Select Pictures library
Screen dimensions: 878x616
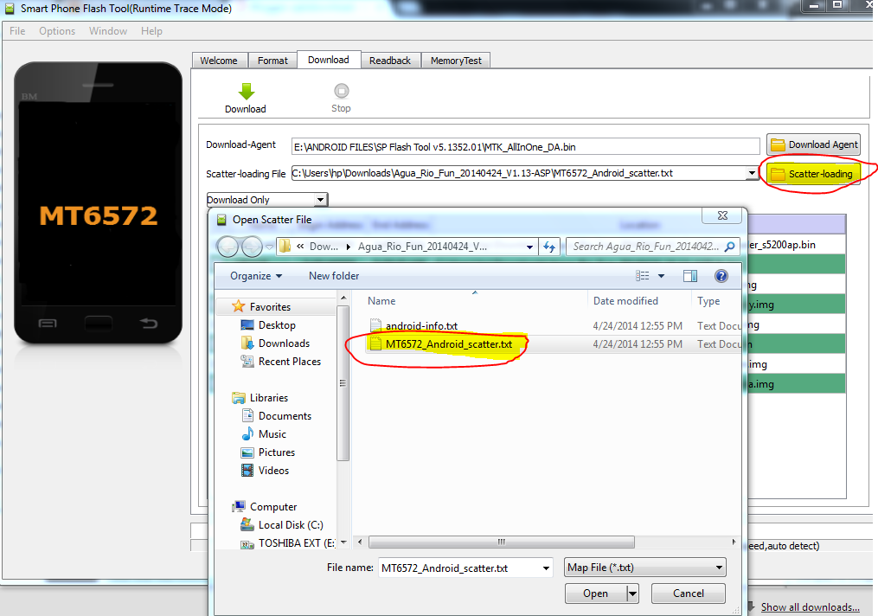click(x=277, y=452)
